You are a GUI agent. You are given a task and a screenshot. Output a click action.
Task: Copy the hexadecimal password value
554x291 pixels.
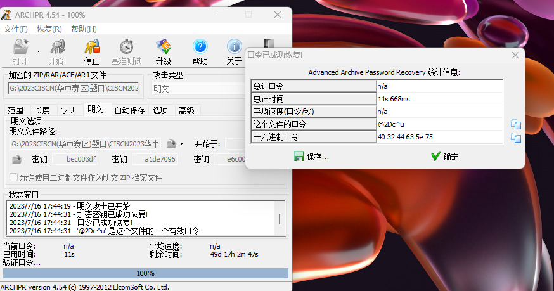516,137
